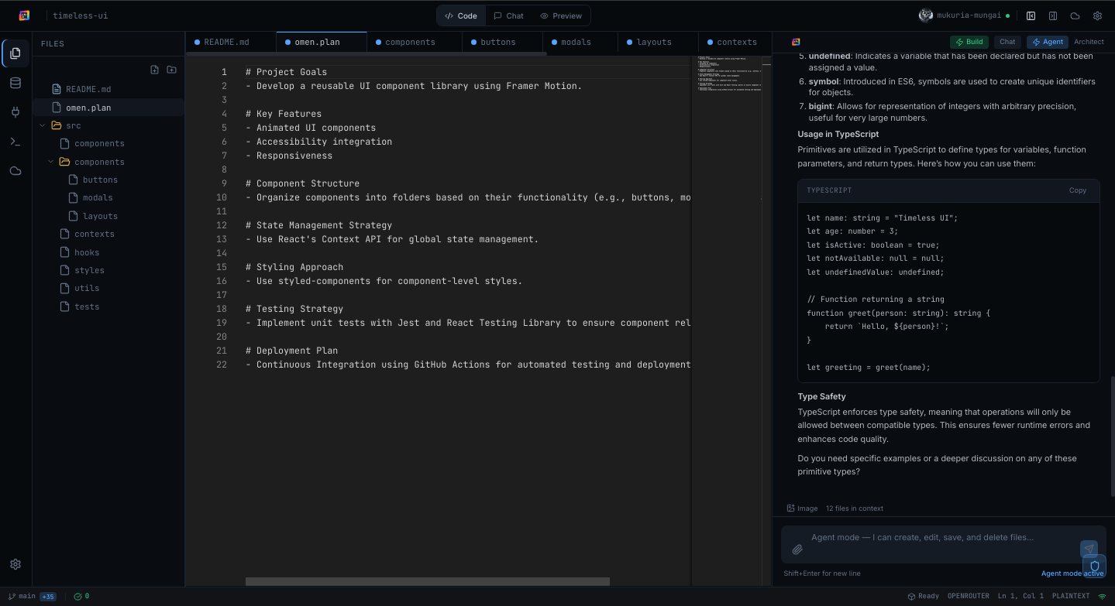This screenshot has width=1115, height=606.
Task: Click inside the Agent mode chat input
Action: click(x=922, y=537)
